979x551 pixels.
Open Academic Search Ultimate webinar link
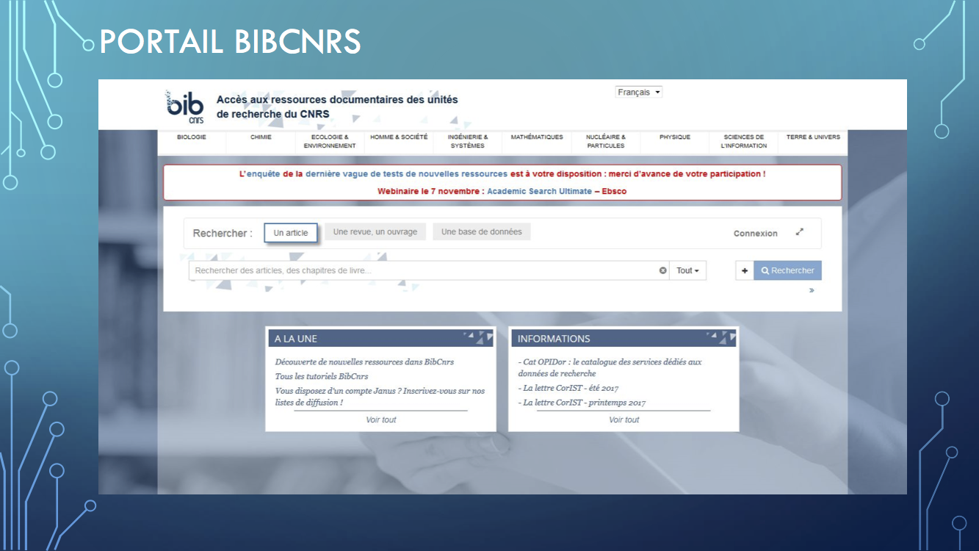click(539, 191)
